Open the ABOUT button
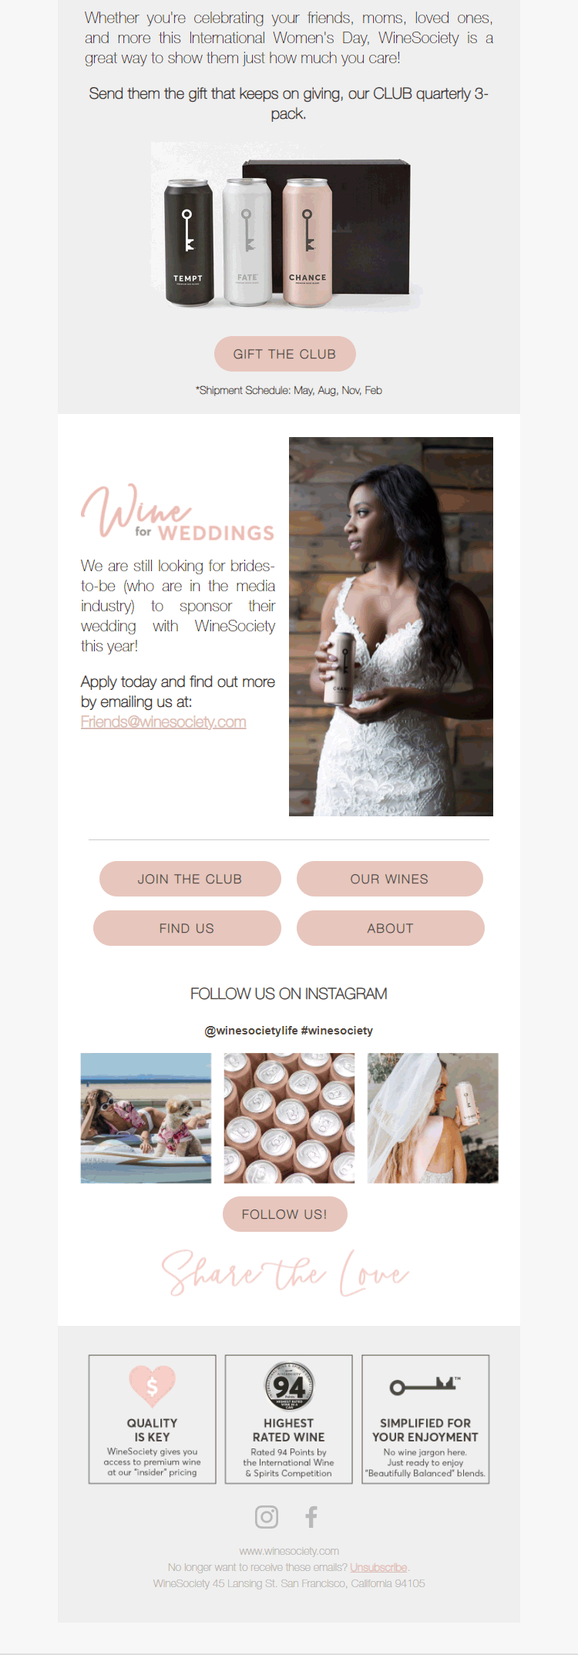Viewport: 578px width, 1655px height. 391,928
